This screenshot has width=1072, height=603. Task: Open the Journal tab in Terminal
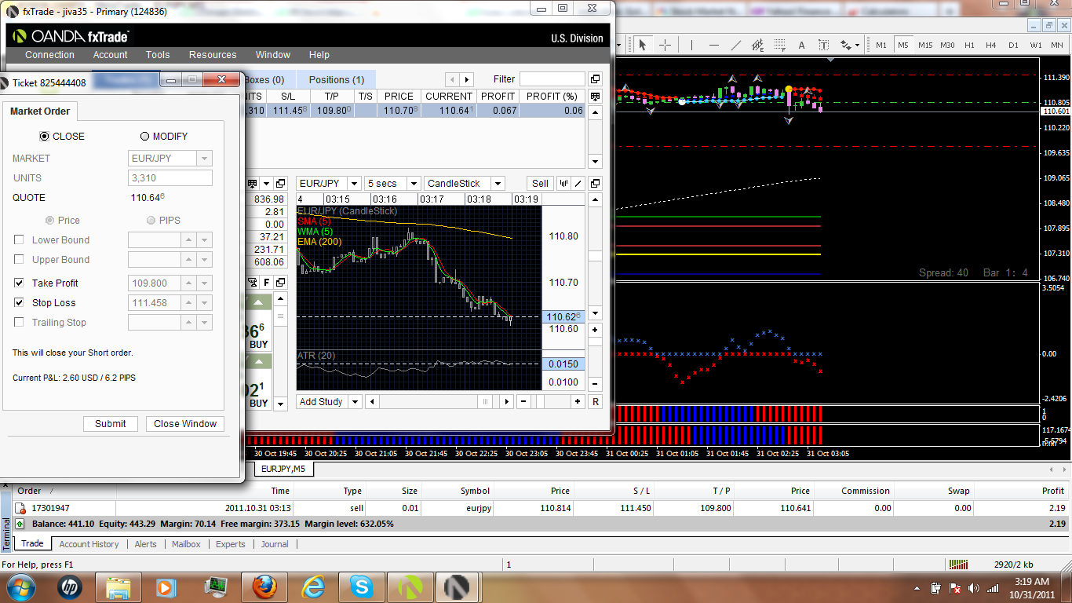click(275, 544)
